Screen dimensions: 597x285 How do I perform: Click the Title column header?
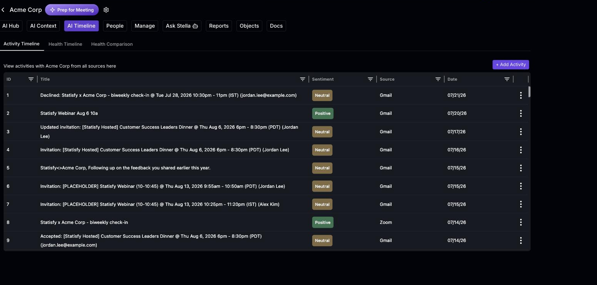pyautogui.click(x=45, y=79)
